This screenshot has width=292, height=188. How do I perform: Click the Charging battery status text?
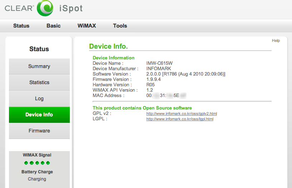(37, 179)
